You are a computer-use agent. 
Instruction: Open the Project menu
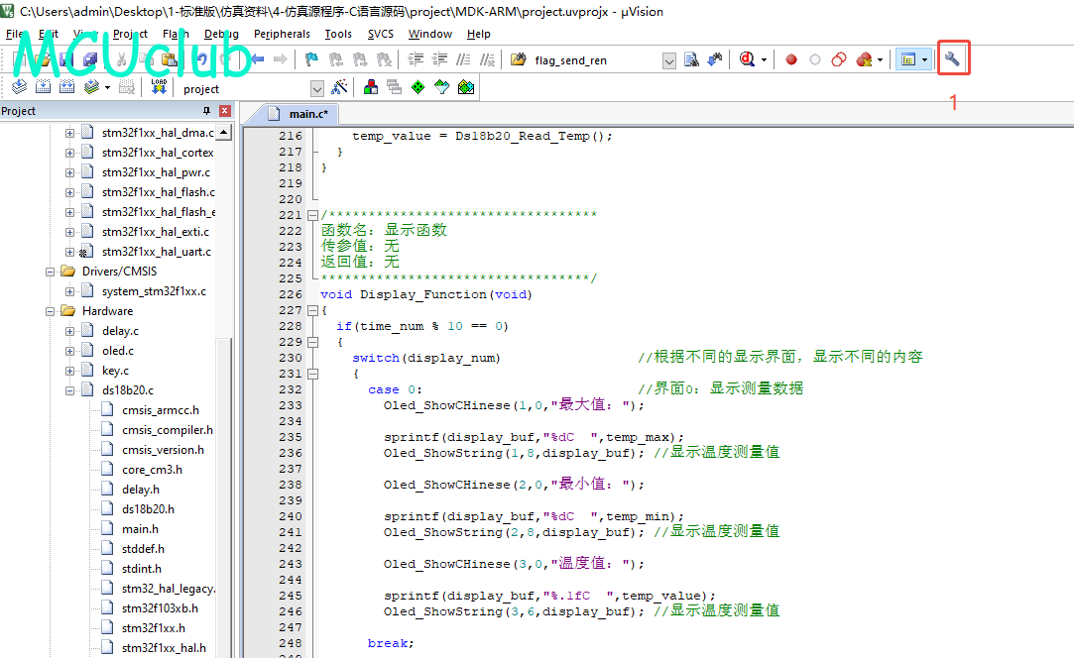point(130,34)
